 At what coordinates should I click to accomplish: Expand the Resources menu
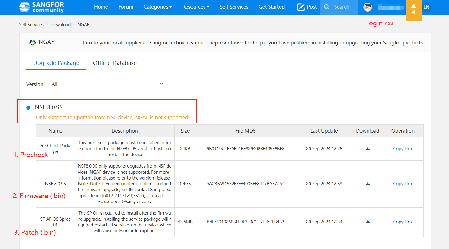(x=196, y=7)
